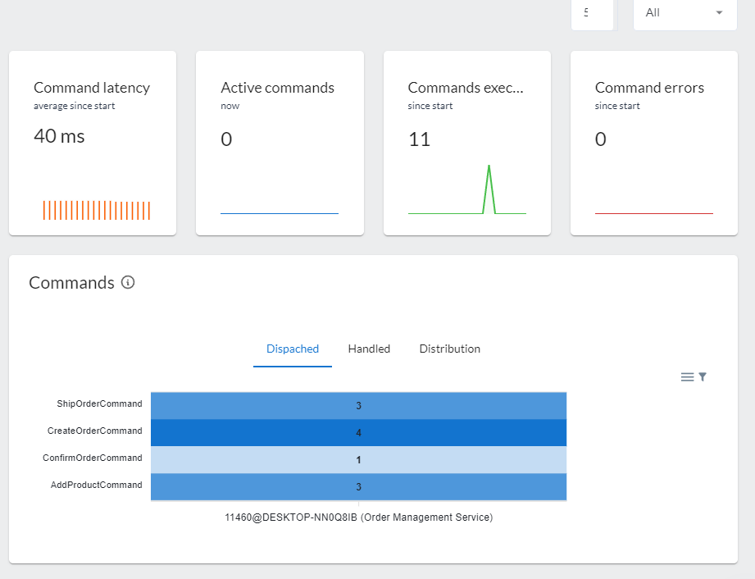Click the CreateOrderCommand label
The height and width of the screenshot is (579, 755).
click(x=94, y=431)
